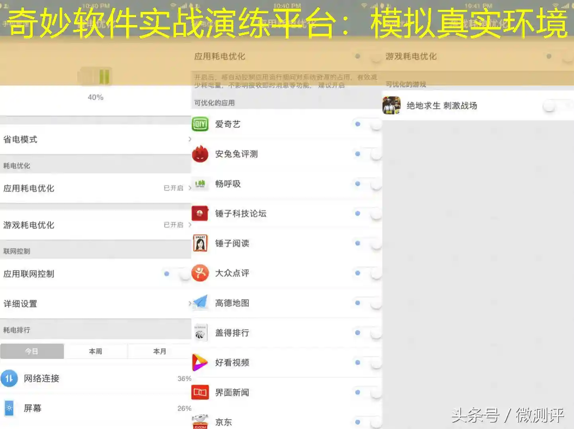This screenshot has height=429, width=574.
Task: Tap the 屏幕 label
Action: (x=33, y=408)
